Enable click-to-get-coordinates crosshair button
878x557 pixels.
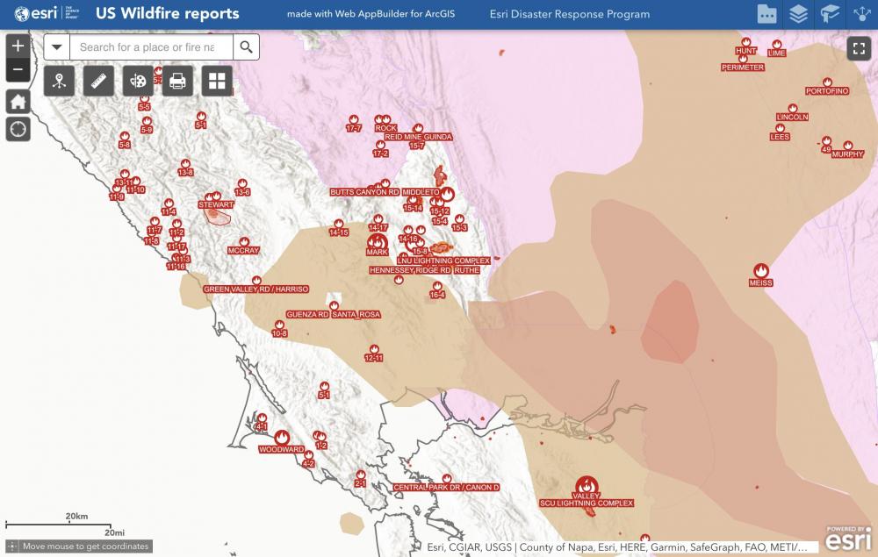pyautogui.click(x=12, y=546)
